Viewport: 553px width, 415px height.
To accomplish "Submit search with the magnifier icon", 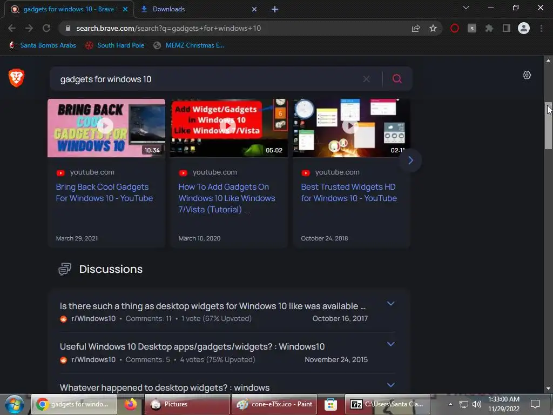I will pos(397,79).
